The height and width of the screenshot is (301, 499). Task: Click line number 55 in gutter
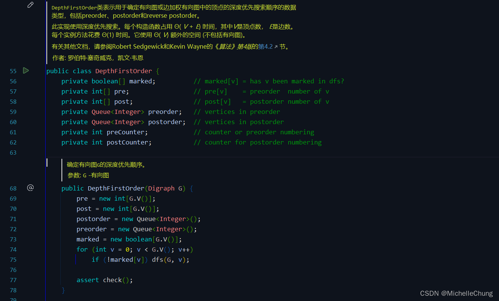[x=13, y=71]
